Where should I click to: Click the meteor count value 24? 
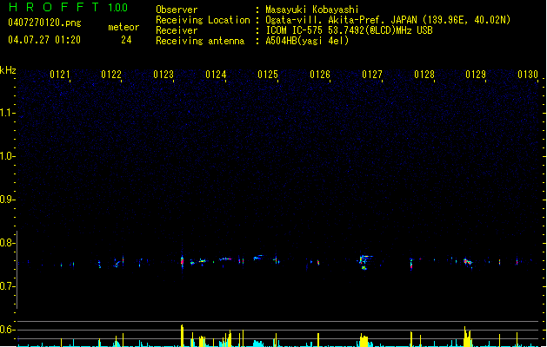[x=126, y=40]
